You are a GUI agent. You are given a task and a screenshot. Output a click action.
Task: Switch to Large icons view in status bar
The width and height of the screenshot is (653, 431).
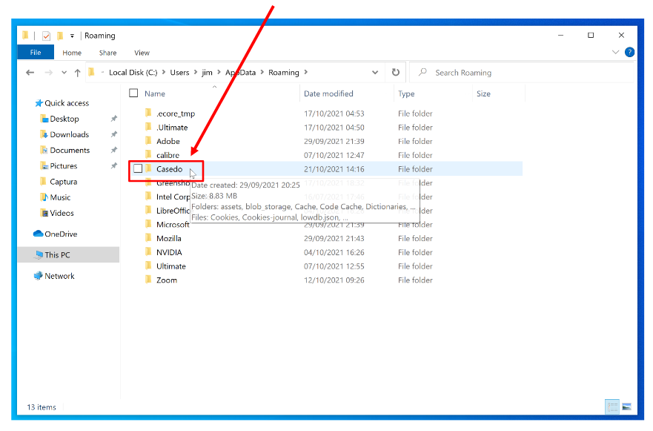[626, 407]
